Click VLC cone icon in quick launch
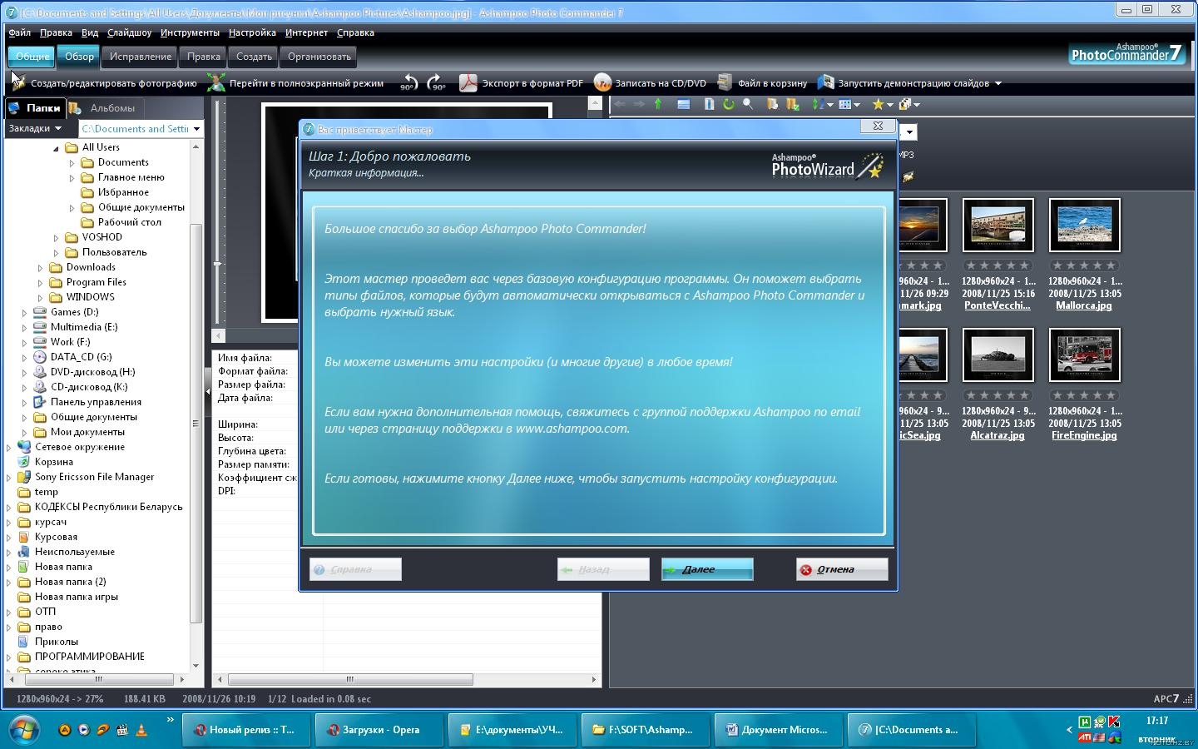This screenshot has height=749, width=1198. click(x=141, y=730)
